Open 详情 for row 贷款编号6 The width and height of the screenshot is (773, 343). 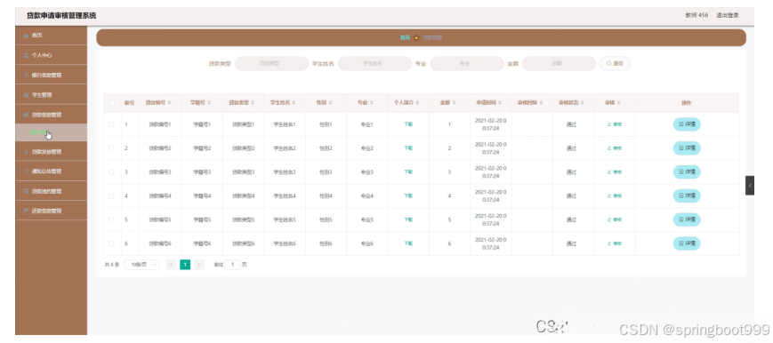[x=687, y=243]
